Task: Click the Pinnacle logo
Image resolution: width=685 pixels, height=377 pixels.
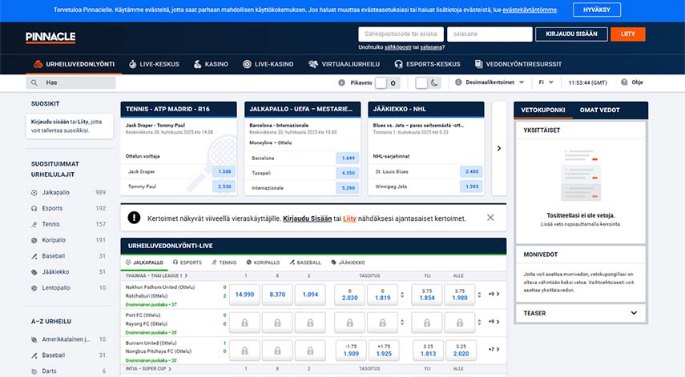Action: pos(50,38)
